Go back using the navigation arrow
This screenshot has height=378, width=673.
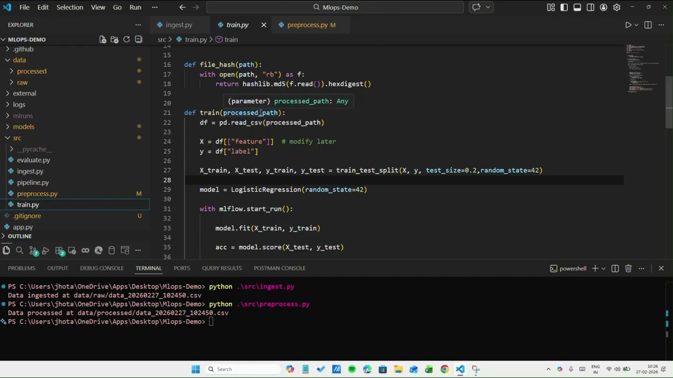pyautogui.click(x=182, y=7)
